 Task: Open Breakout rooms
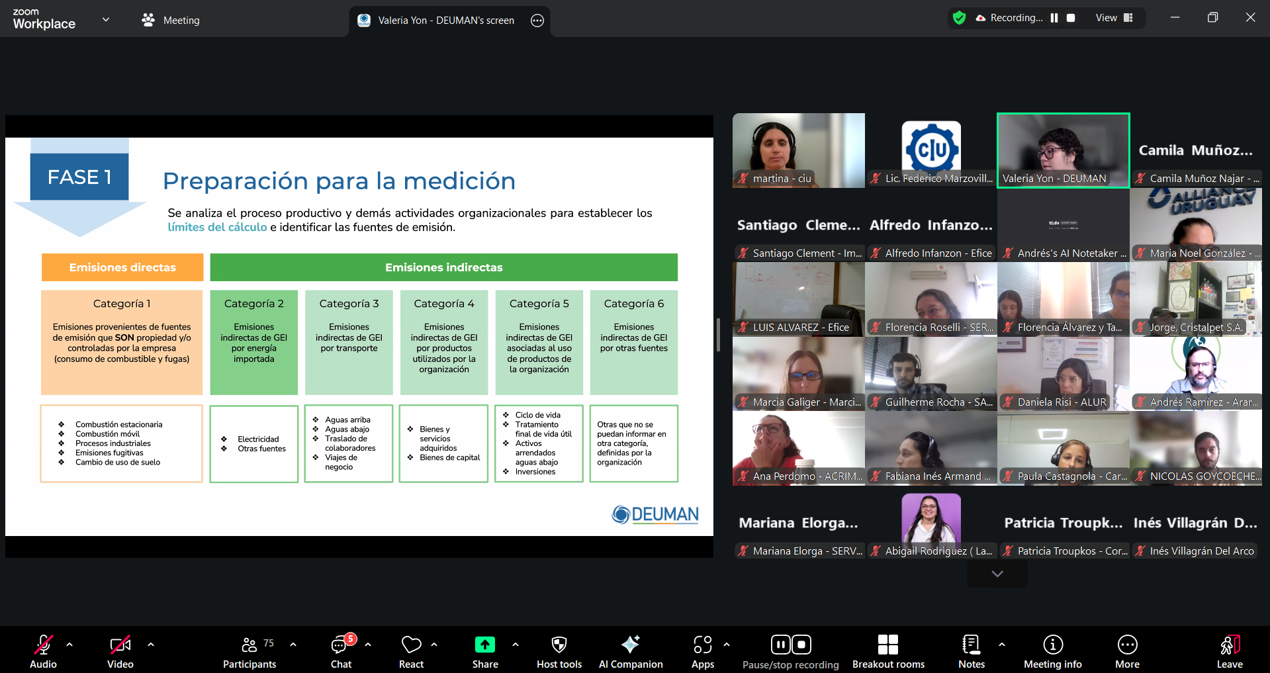click(887, 652)
